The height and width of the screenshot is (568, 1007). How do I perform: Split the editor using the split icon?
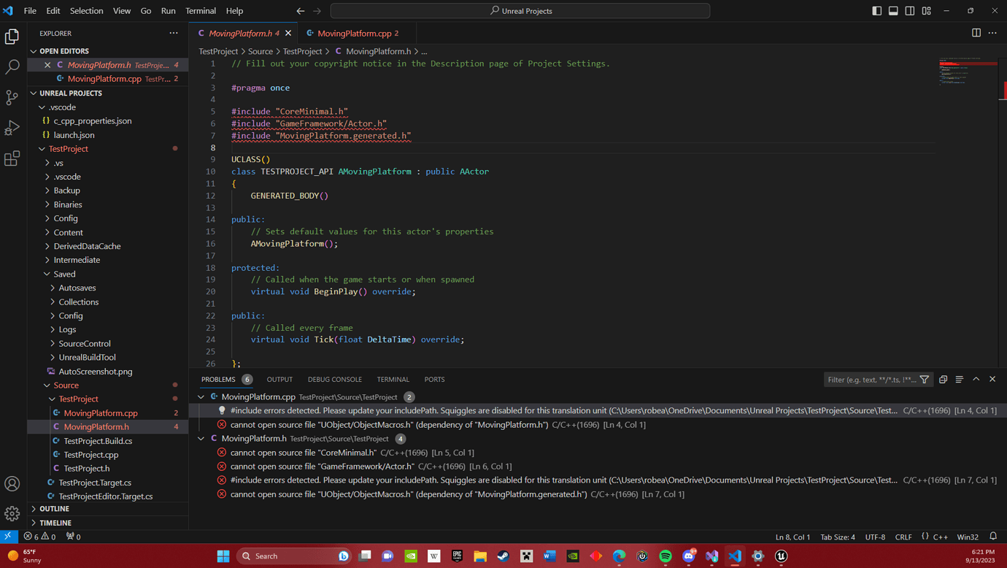pyautogui.click(x=976, y=33)
